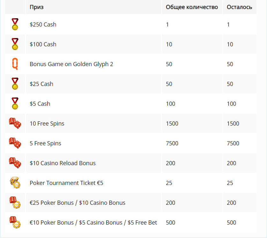Screen dimensions: 267x238
Task: Click the dice-and-chip icon for €10 Poker Bonus
Action: tap(15, 222)
